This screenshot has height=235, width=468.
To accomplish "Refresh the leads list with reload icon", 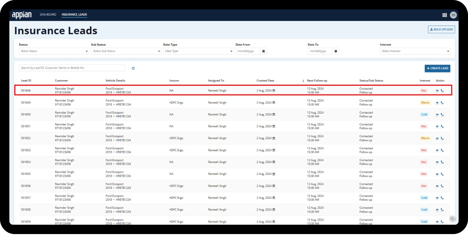I will 133,68.
